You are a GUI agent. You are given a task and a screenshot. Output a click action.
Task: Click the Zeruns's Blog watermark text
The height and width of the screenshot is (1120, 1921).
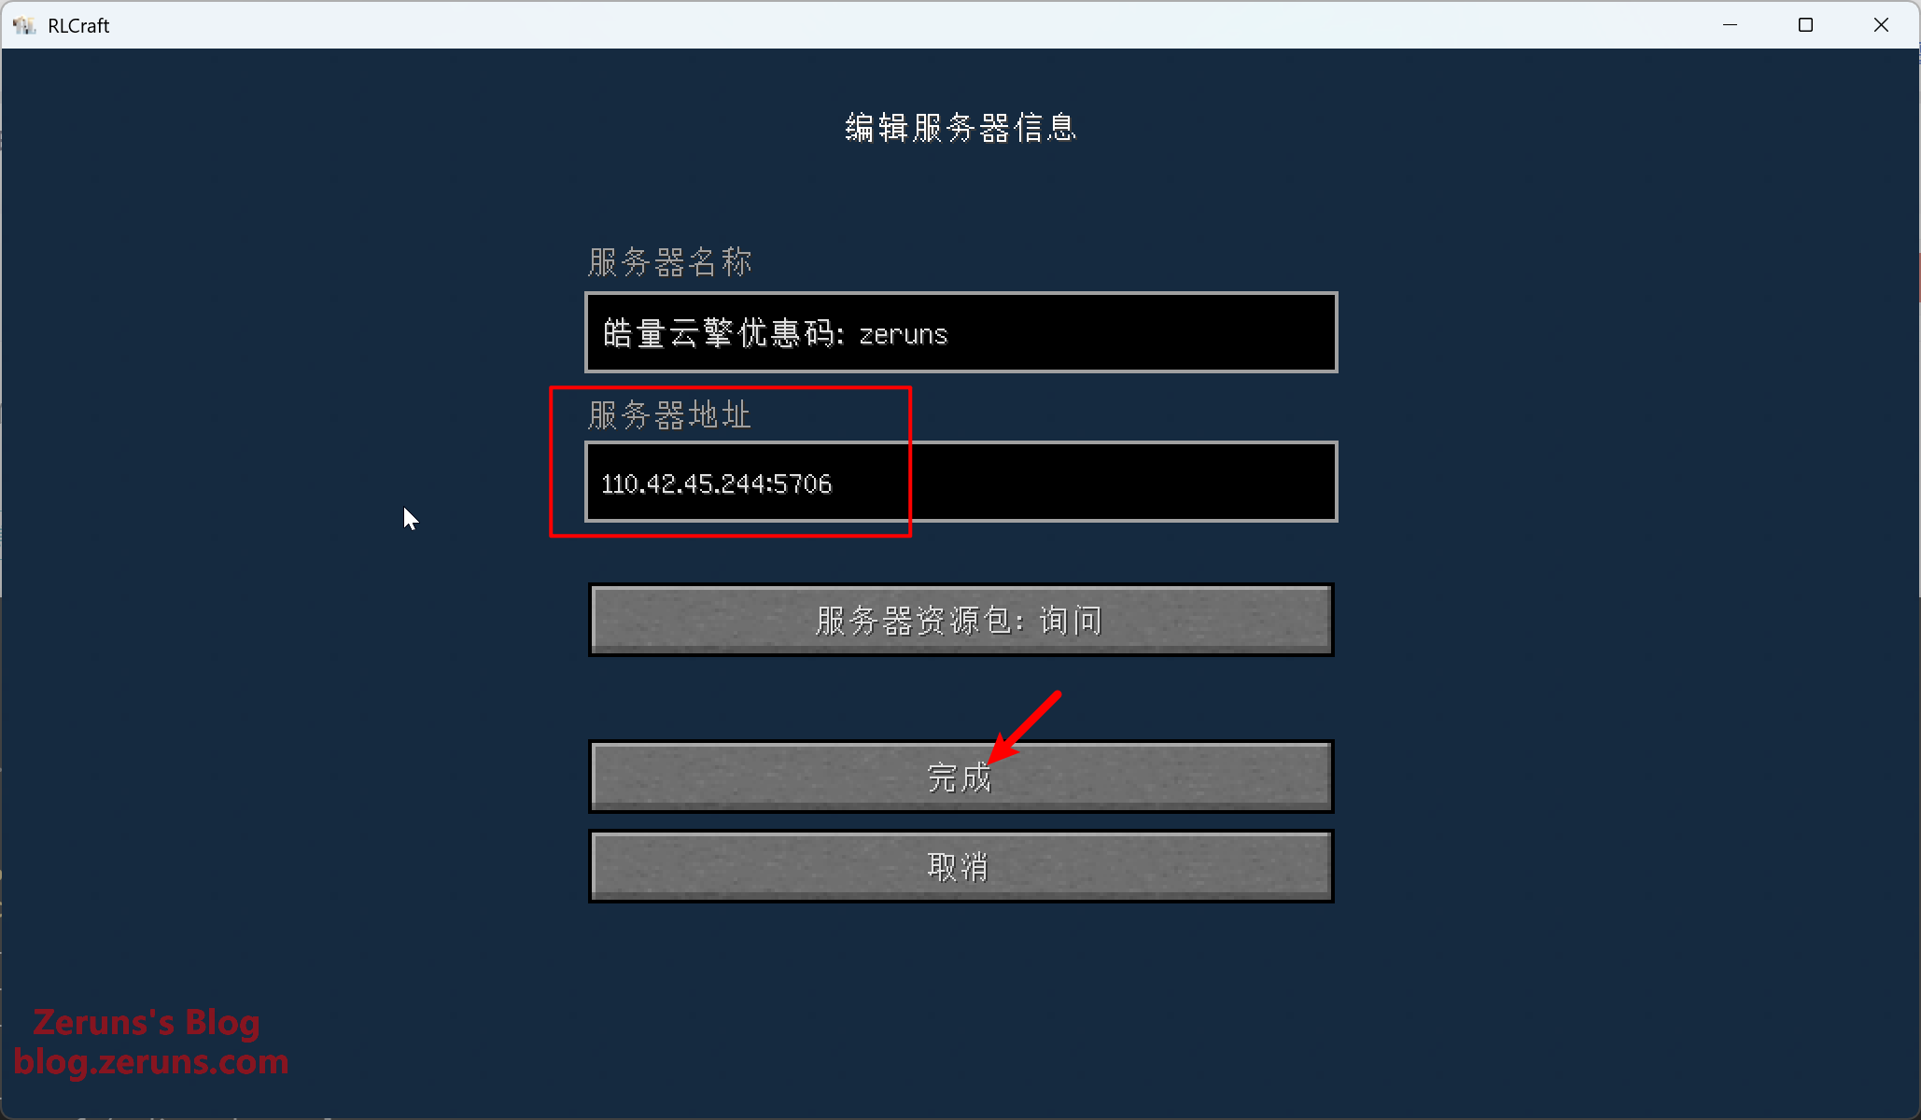[x=147, y=1023]
